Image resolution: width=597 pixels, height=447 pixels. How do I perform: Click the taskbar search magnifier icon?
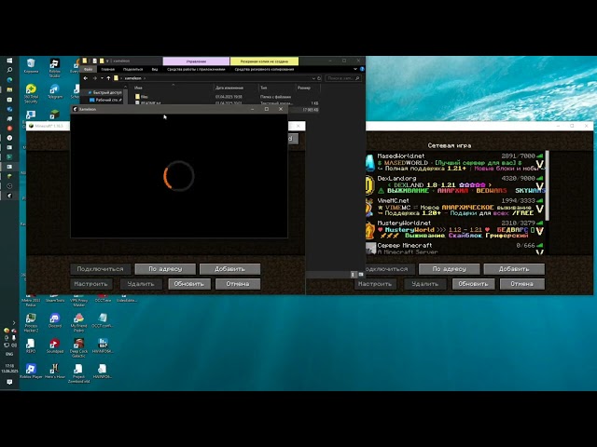pos(9,70)
